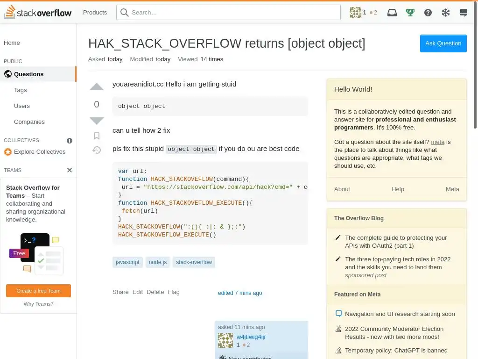Open Navigation and UI research meta post

click(x=400, y=314)
